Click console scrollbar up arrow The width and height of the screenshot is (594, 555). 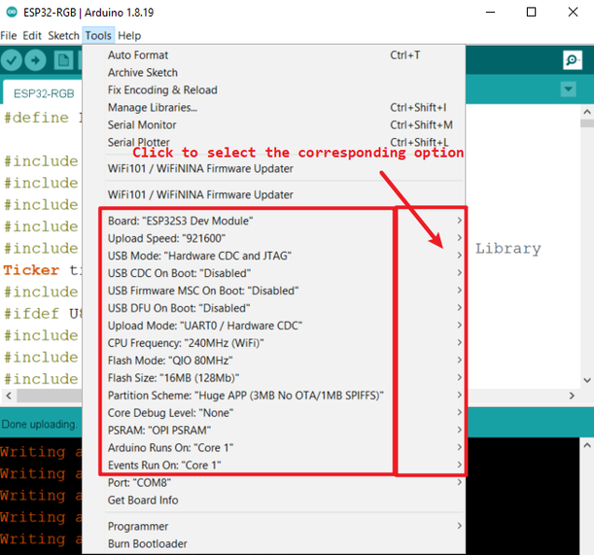(587, 445)
